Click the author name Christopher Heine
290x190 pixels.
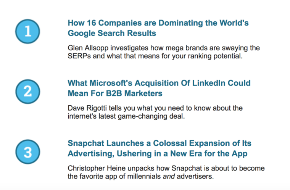pos(97,168)
